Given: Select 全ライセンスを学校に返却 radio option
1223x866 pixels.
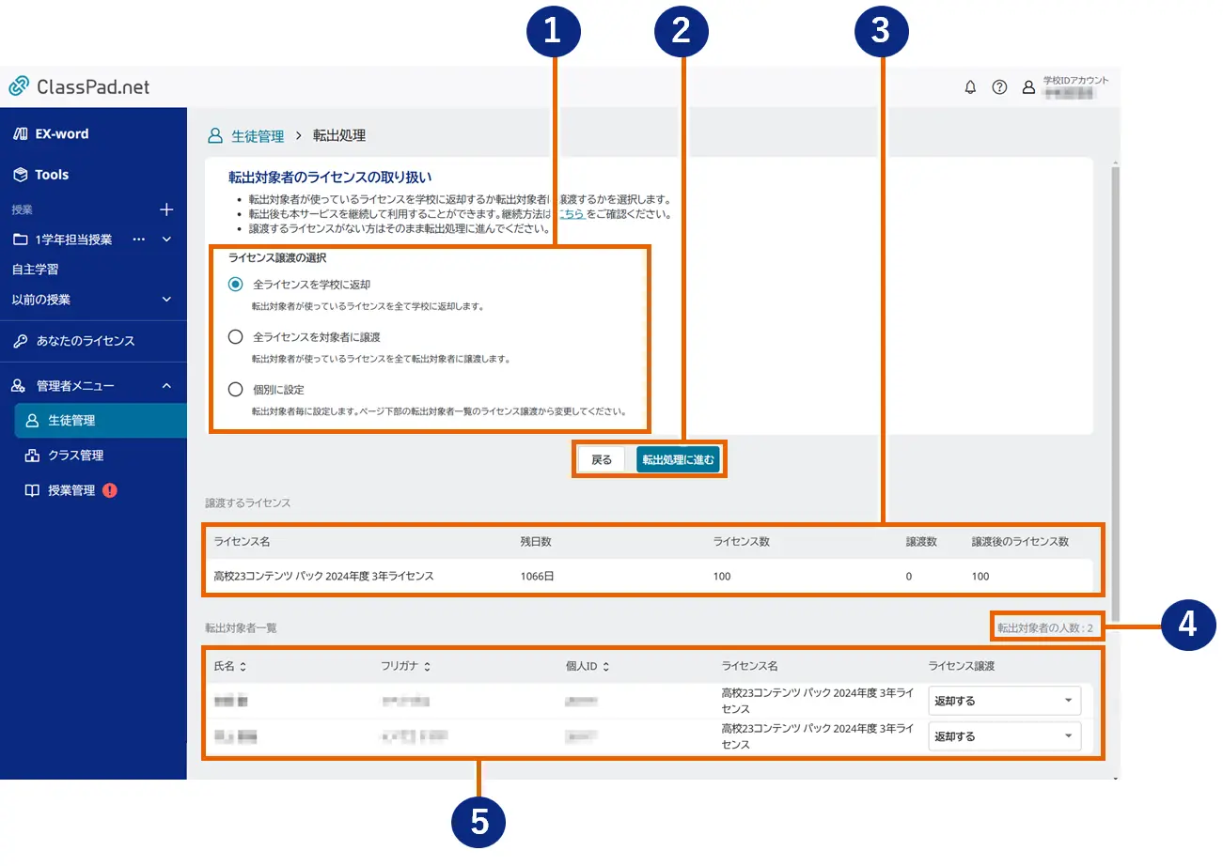Looking at the screenshot, I should [x=235, y=285].
